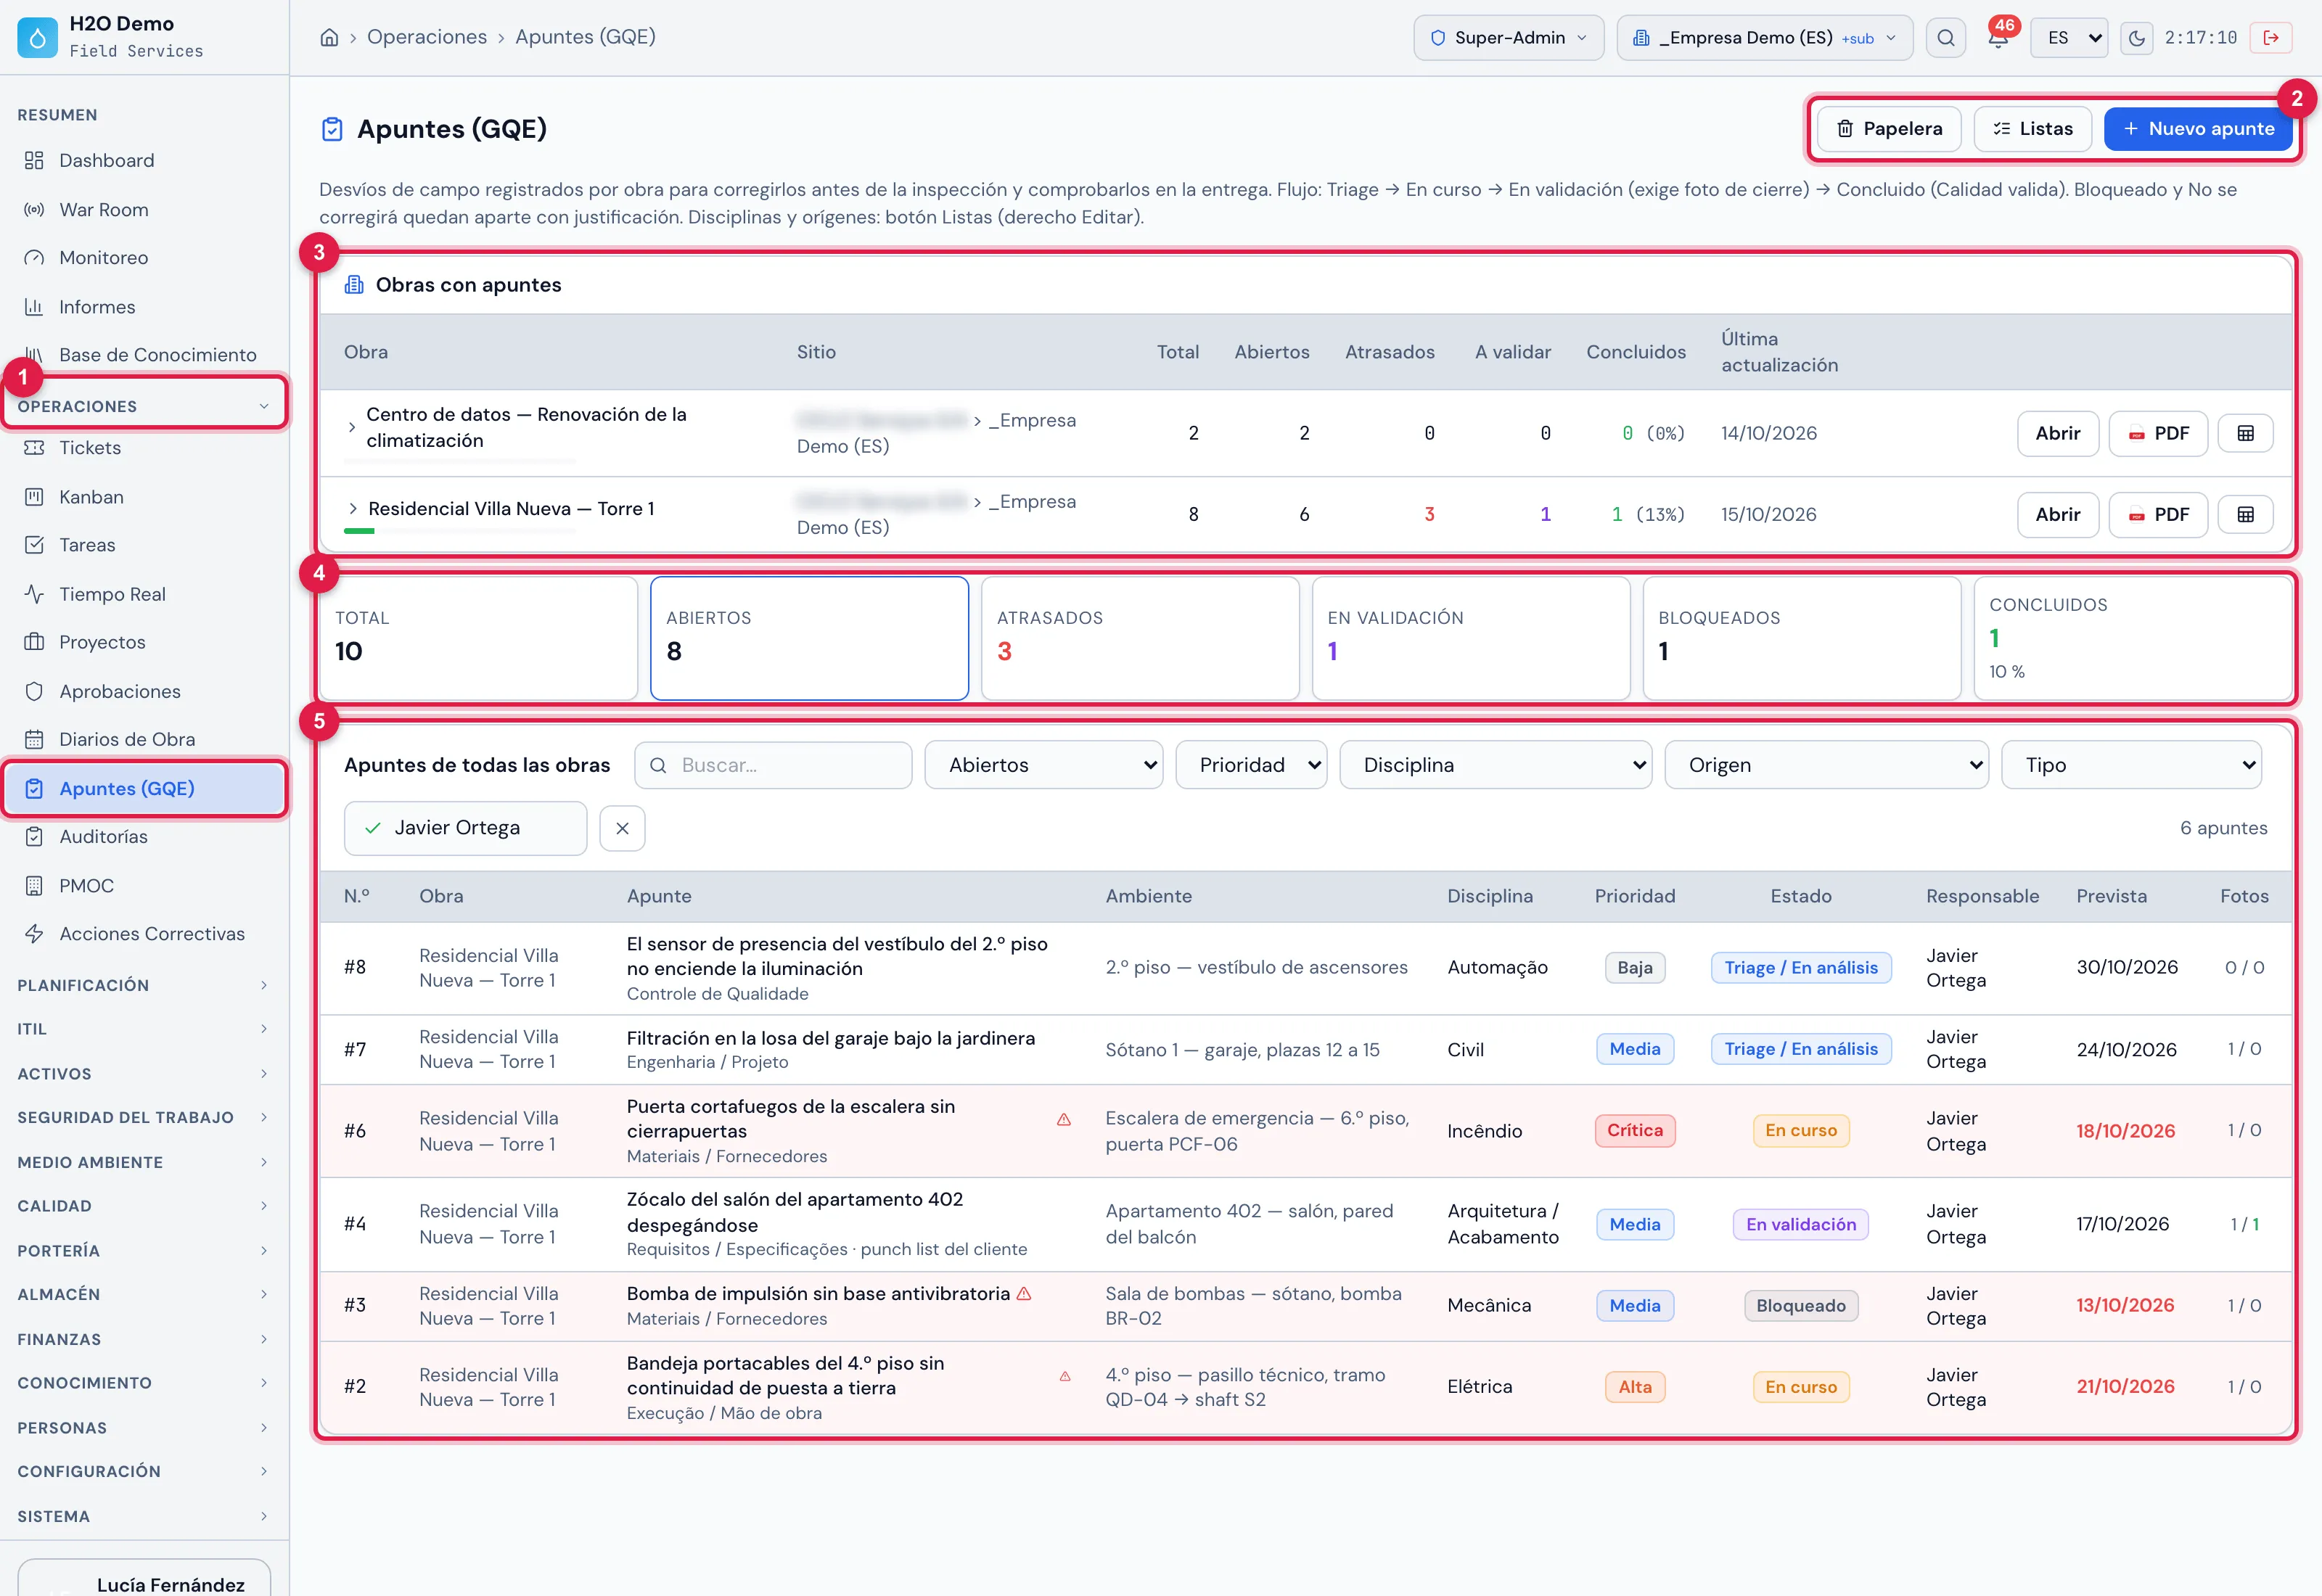Screen dimensions: 2322x1596
Task: Expand the CALIDAD sidebar section
Action: (143, 1206)
